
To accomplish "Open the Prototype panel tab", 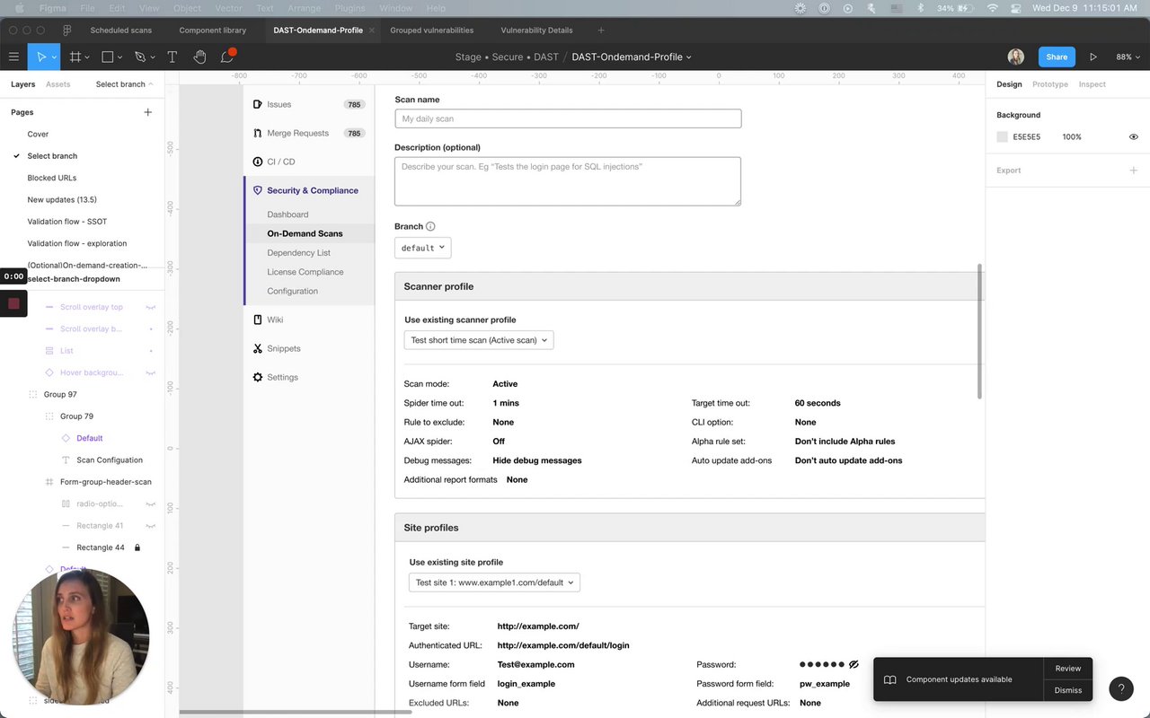I will [x=1050, y=84].
